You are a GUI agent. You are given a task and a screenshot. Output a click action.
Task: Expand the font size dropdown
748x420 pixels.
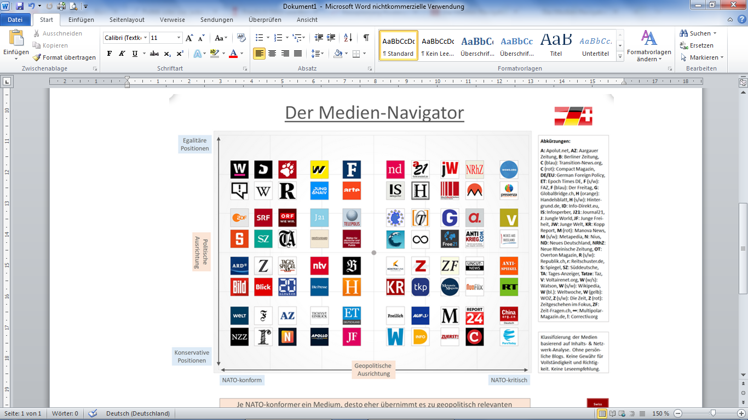pyautogui.click(x=179, y=38)
